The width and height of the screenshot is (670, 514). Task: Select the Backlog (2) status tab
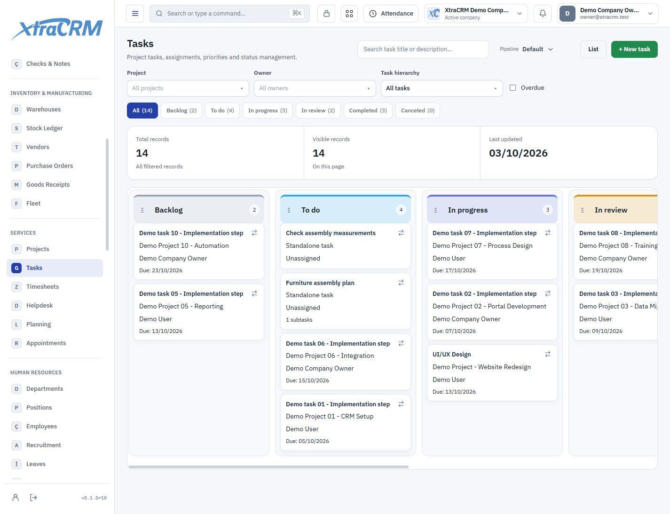pos(181,111)
